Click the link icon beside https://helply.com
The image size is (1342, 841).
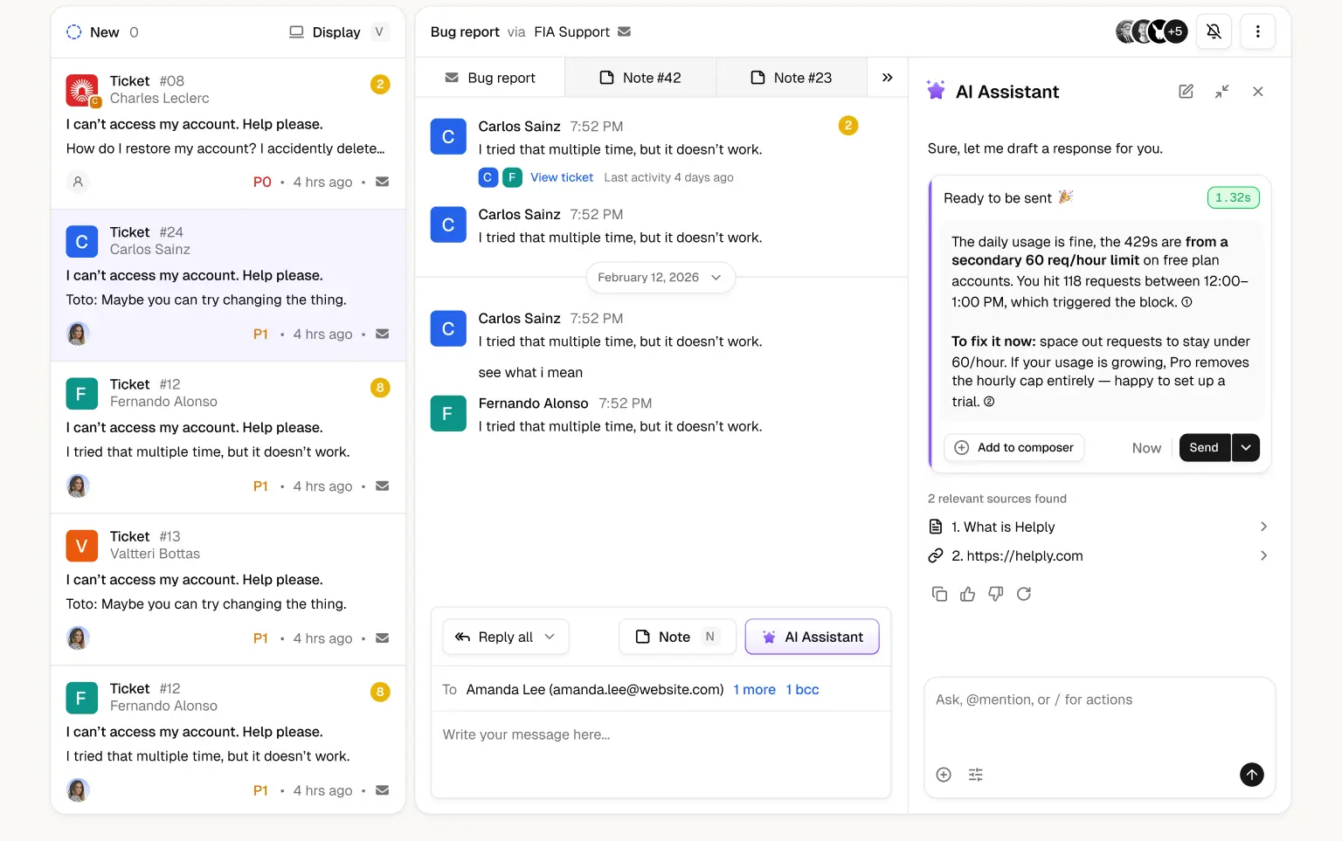[936, 555]
